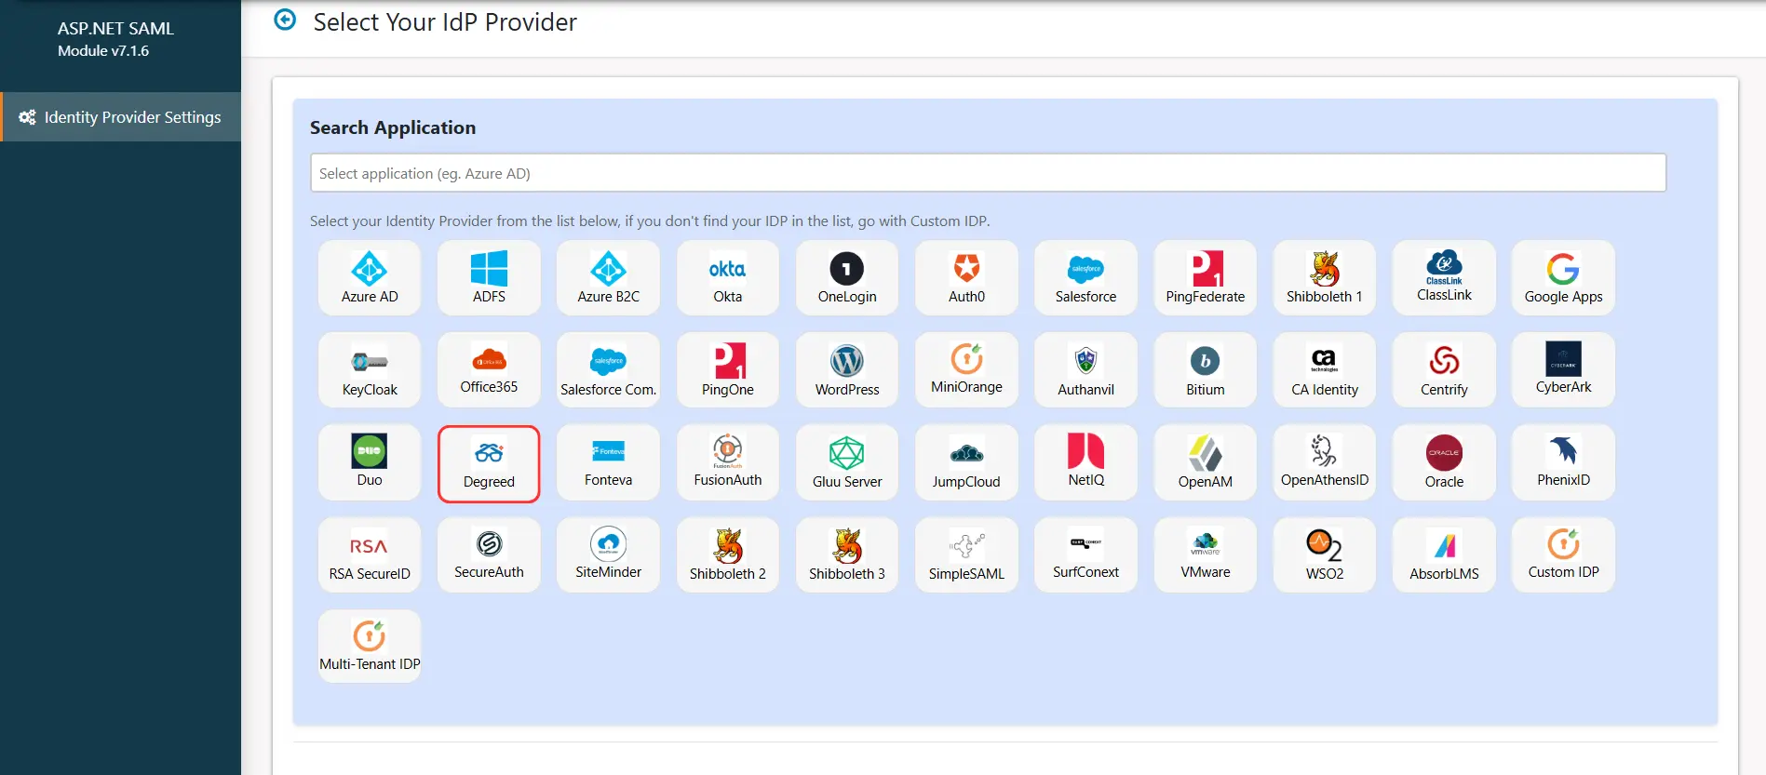Select the PhenixID provider
This screenshot has height=775, width=1766.
coord(1563,462)
